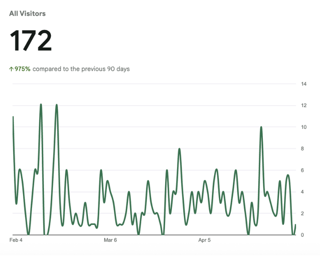Select the Apr 5 date label

click(x=204, y=240)
